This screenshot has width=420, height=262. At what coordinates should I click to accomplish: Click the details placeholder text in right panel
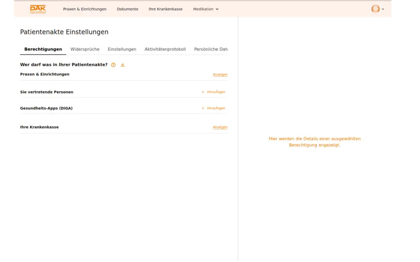coord(315,142)
